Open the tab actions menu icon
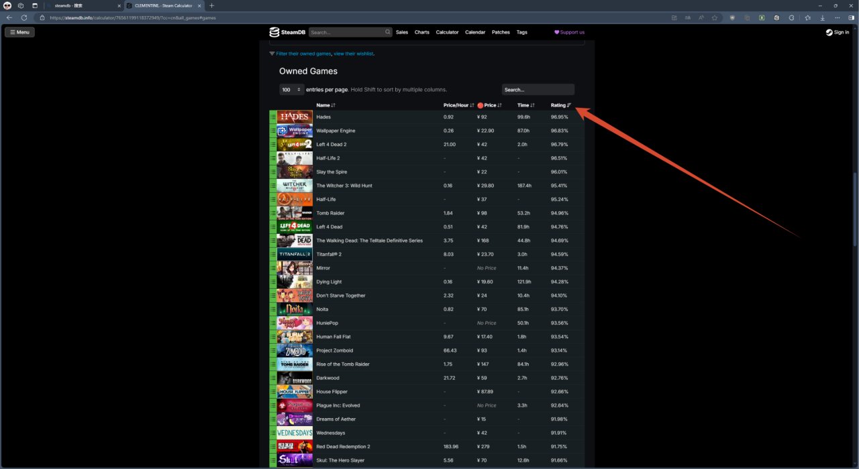The width and height of the screenshot is (859, 469). coord(35,5)
